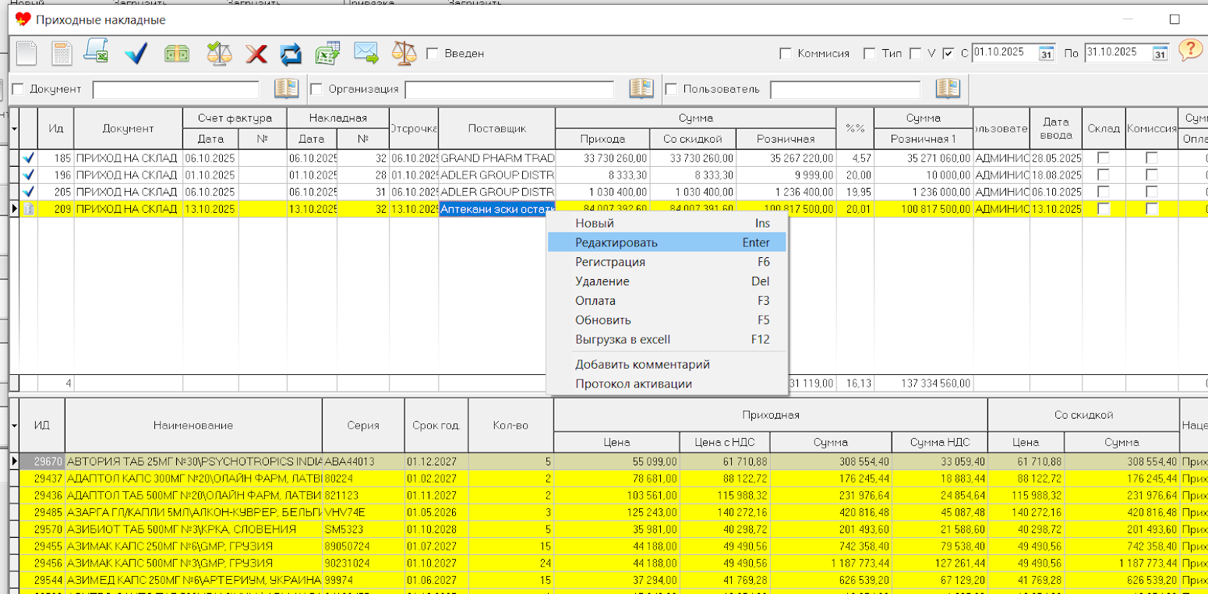The height and width of the screenshot is (594, 1208).
Task: Tick the Комиссия checkbox in toolbar
Action: [786, 54]
